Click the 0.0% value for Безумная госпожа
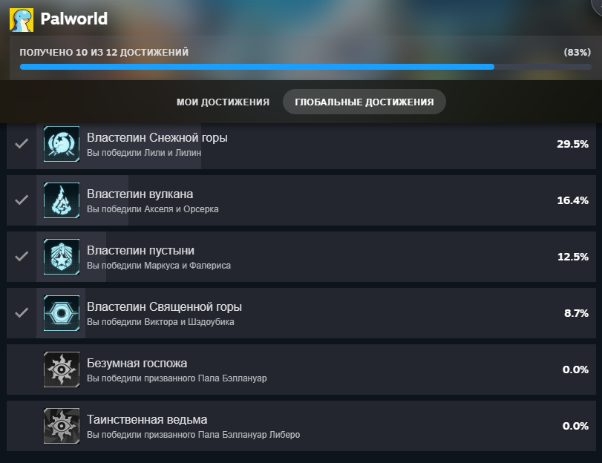Screen dimensions: 602x463 point(575,370)
